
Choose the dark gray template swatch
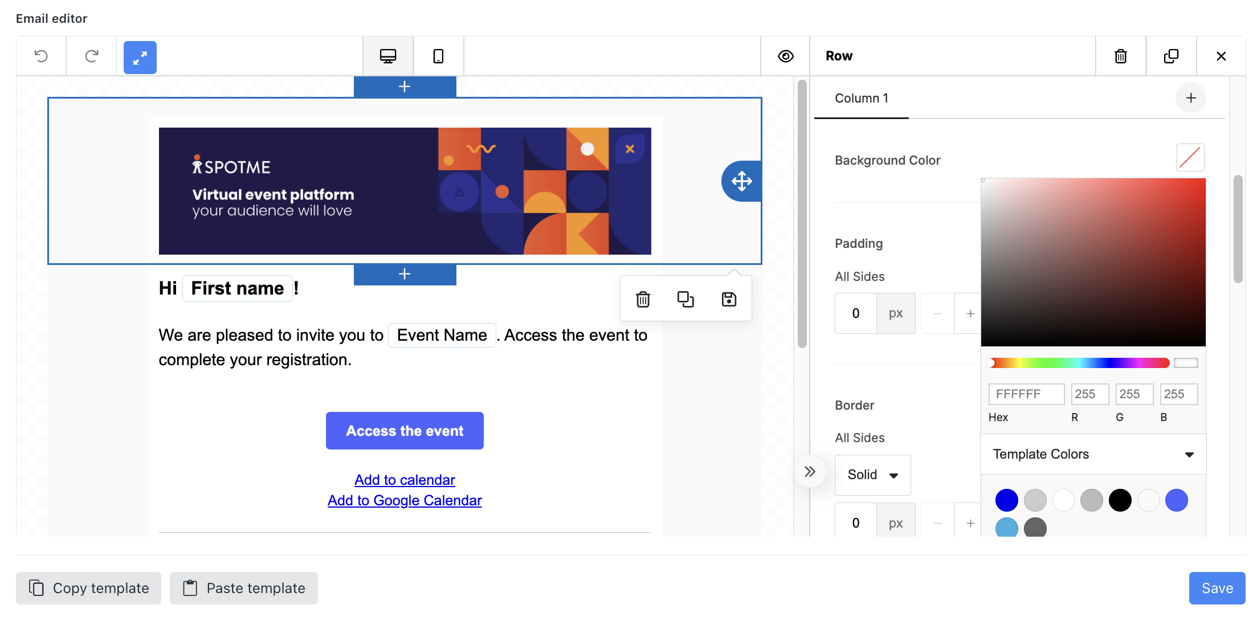point(1035,528)
